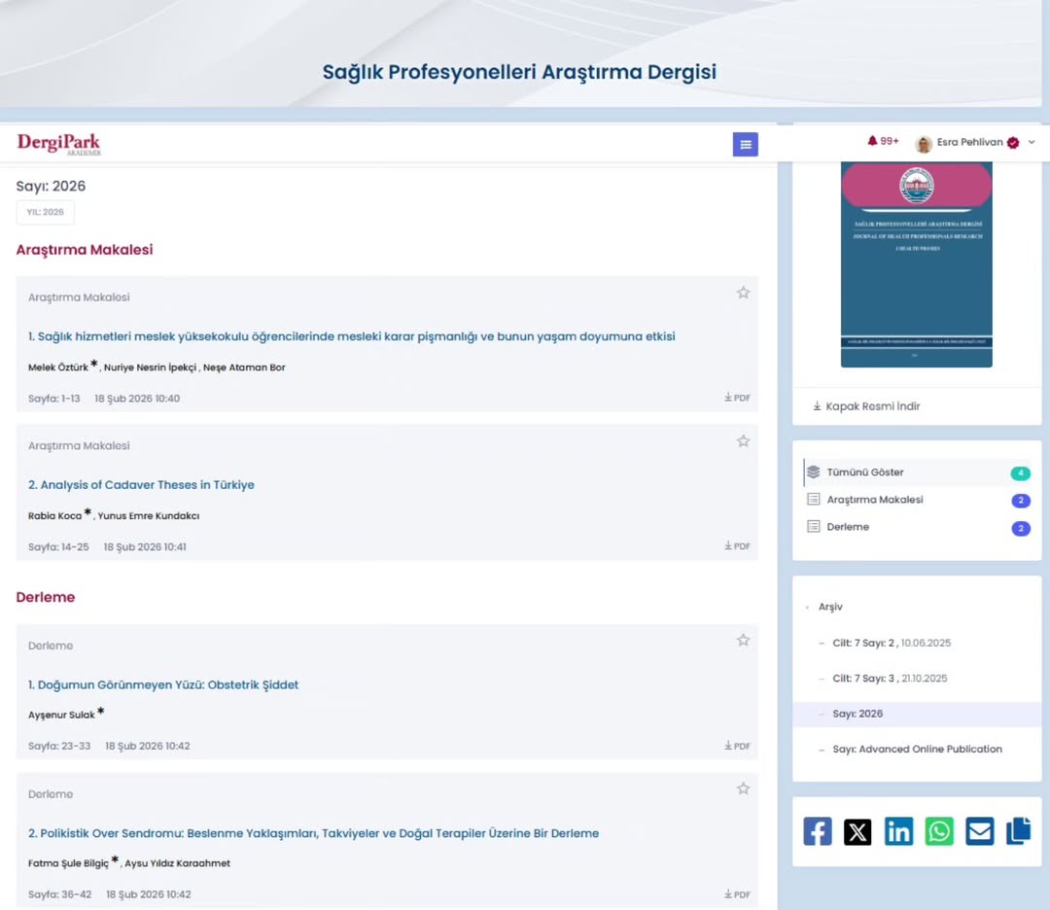
Task: Toggle star on Polikistik Over Sendromu article
Action: click(x=743, y=788)
